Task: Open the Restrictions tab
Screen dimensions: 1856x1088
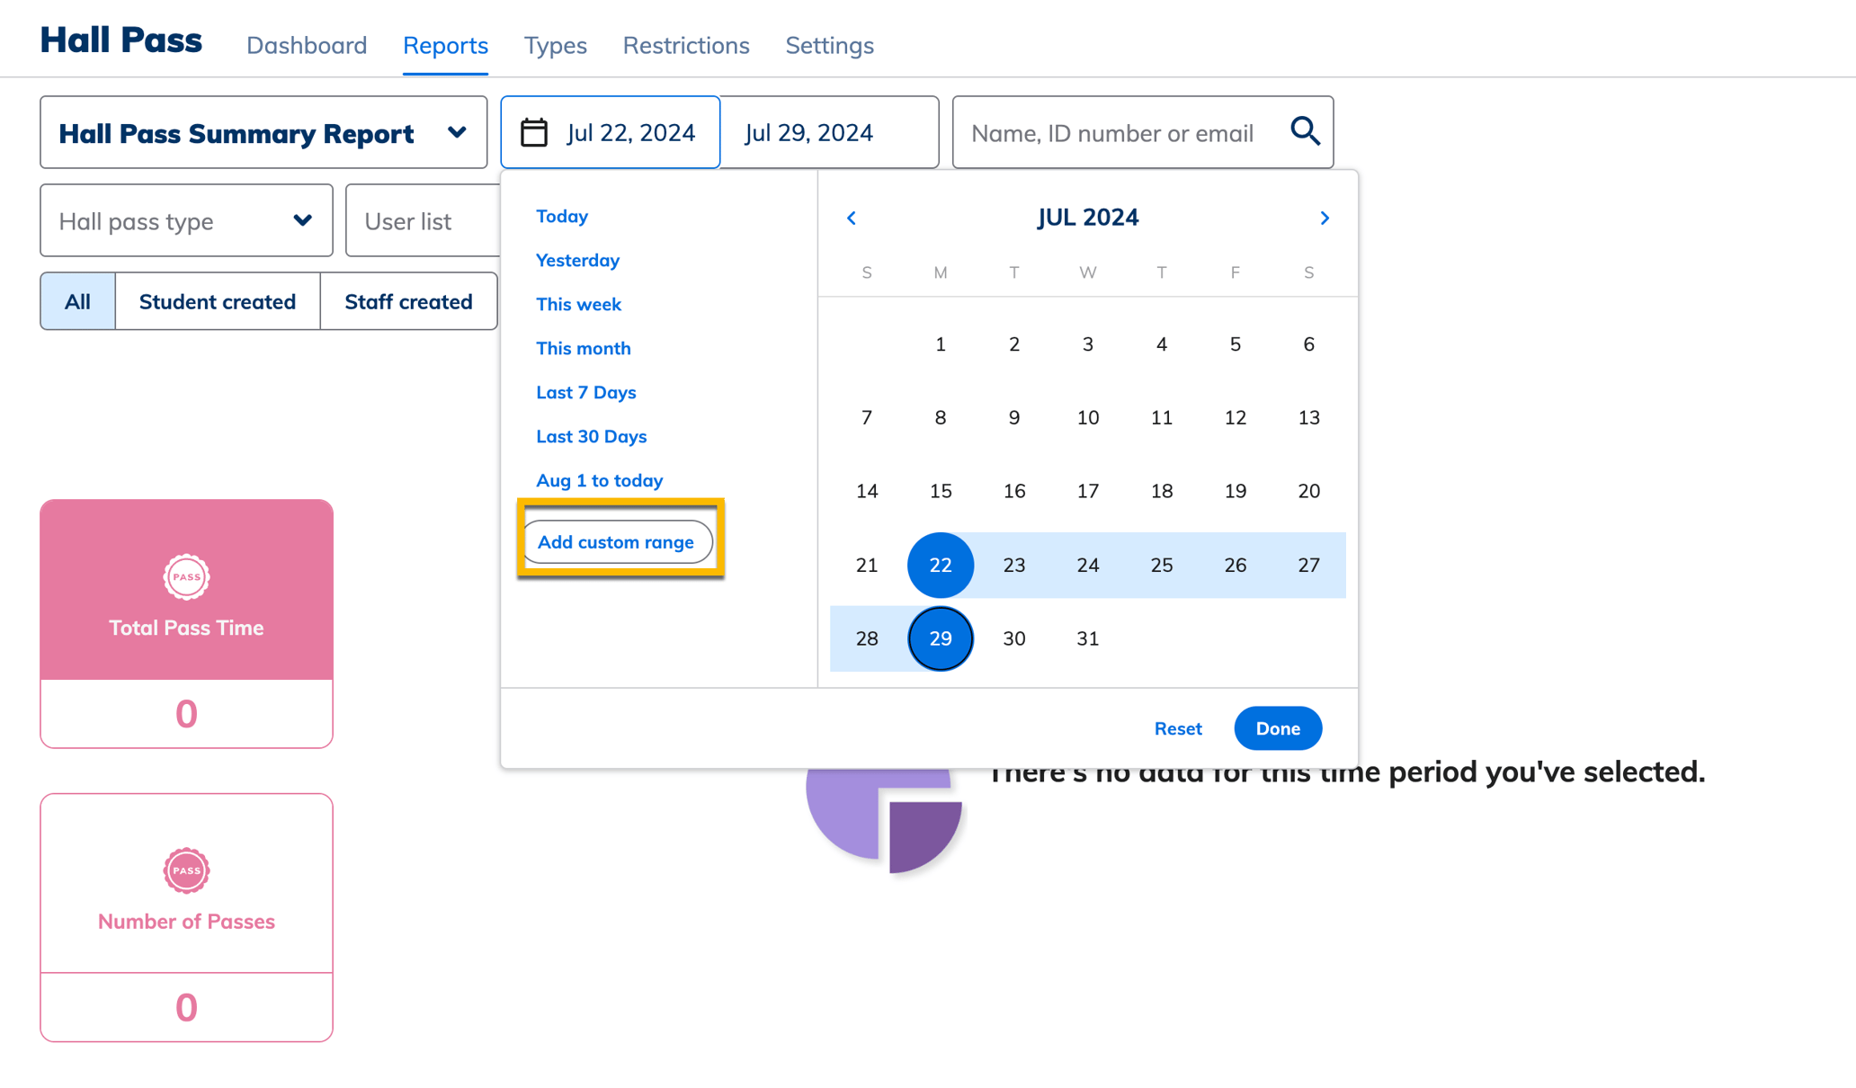Action: [x=686, y=45]
